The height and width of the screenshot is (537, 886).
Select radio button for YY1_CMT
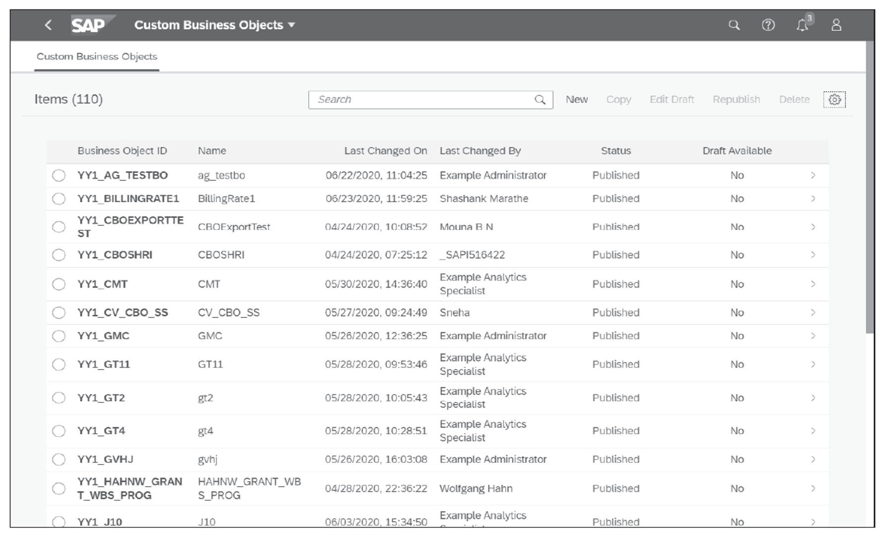click(x=59, y=284)
